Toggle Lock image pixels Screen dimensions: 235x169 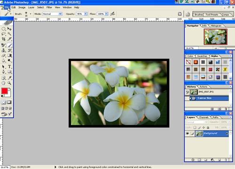(x=199, y=128)
